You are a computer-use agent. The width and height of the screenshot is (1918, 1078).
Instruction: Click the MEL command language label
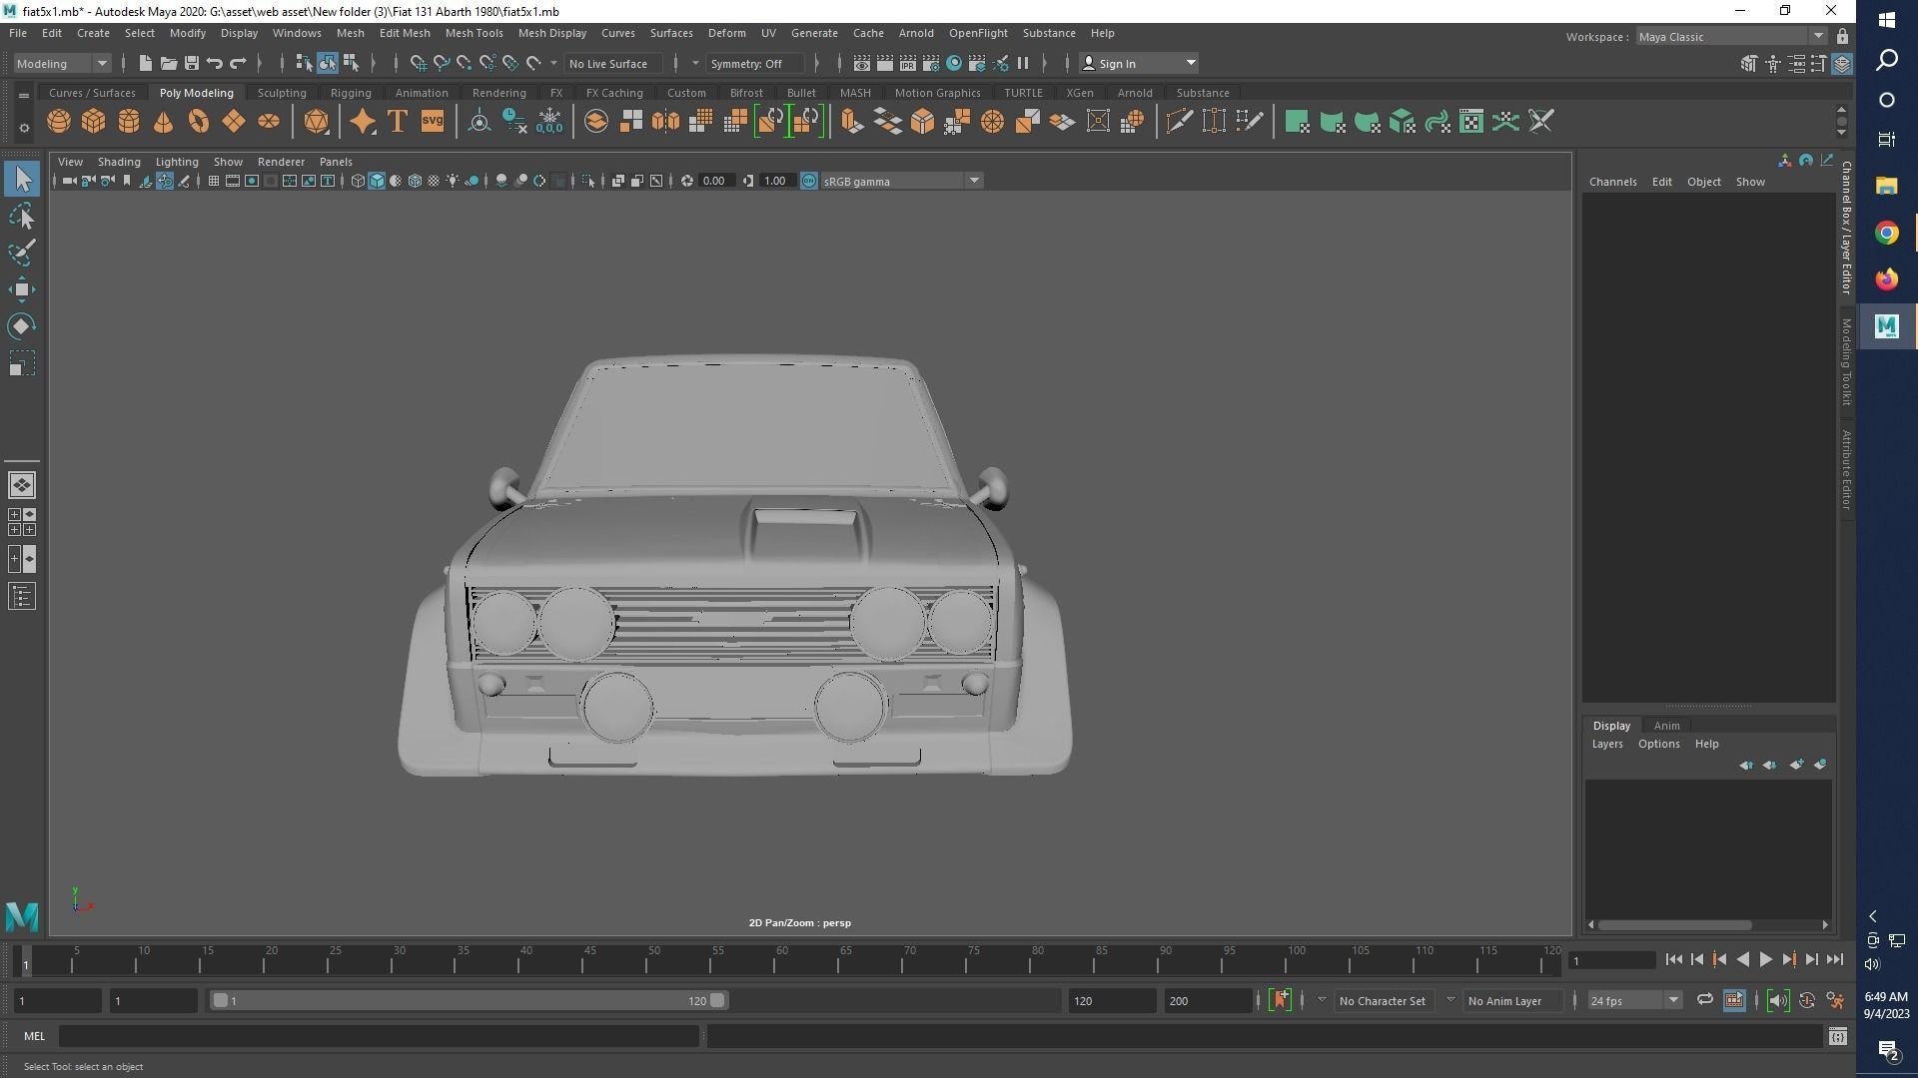click(34, 1036)
